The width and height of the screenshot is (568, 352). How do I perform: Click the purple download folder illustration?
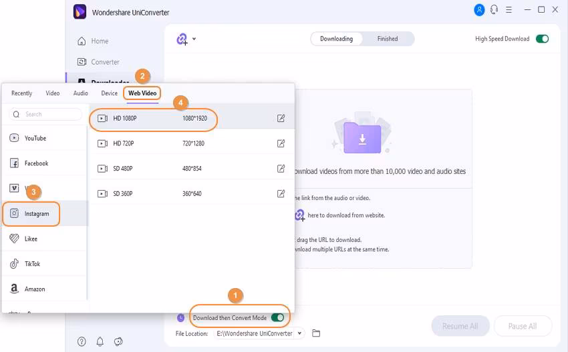[x=362, y=138]
